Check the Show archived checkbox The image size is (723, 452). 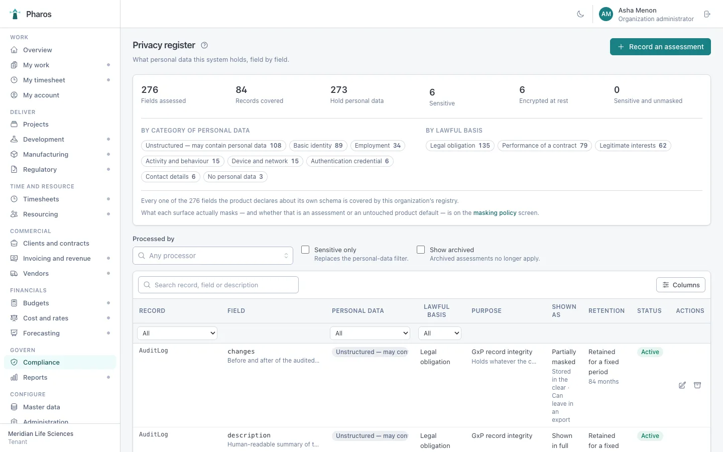pos(421,250)
